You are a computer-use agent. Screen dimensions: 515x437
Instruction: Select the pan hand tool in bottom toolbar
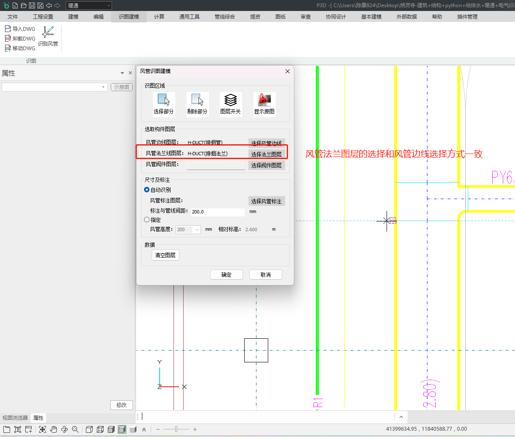[x=53, y=429]
